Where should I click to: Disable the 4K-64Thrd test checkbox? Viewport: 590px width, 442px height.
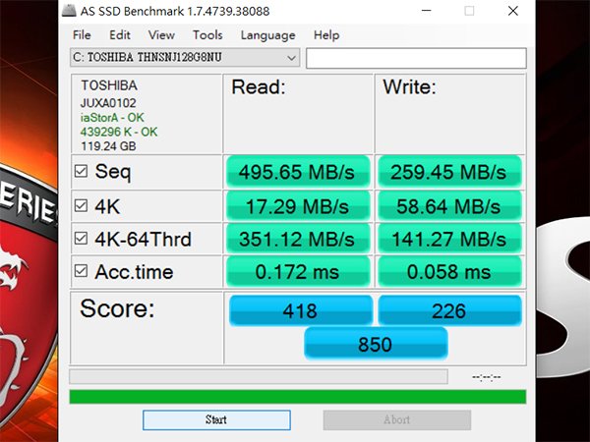click(82, 239)
